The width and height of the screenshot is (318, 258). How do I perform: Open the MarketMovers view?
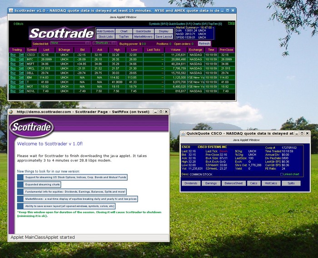(143, 36)
